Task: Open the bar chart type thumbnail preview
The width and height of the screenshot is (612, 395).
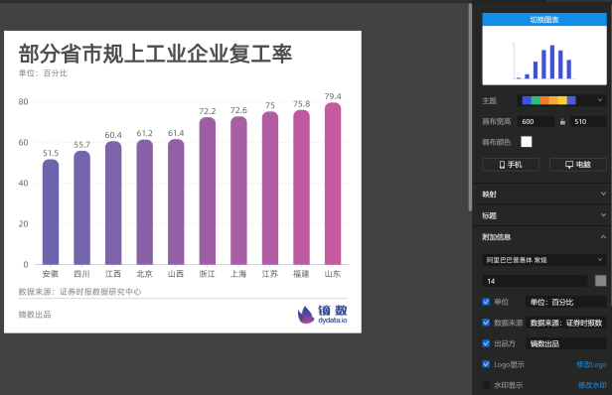Action: tap(544, 56)
